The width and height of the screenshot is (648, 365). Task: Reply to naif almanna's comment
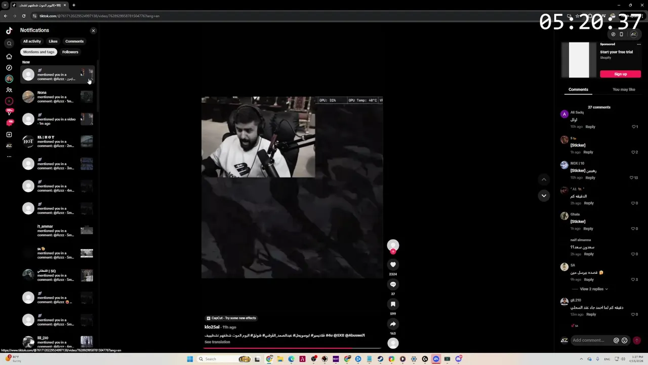[x=589, y=254]
